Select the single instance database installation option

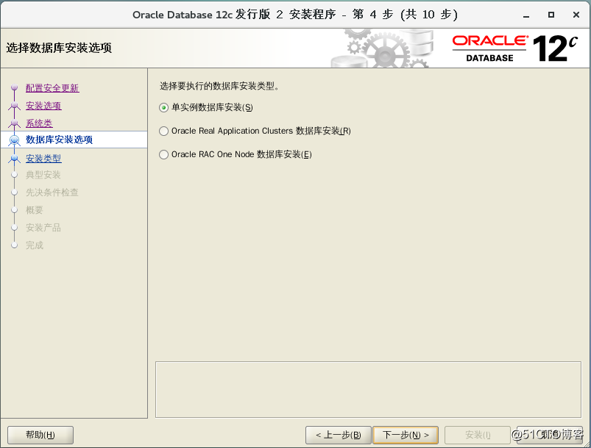click(206, 107)
